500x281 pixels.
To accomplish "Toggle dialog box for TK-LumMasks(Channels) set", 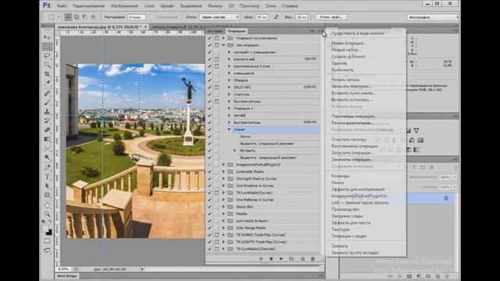I will (216, 249).
